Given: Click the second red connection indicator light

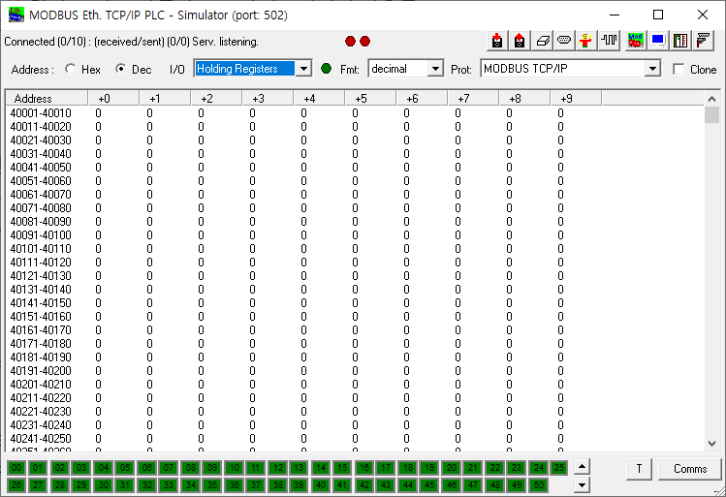Looking at the screenshot, I should click(364, 42).
